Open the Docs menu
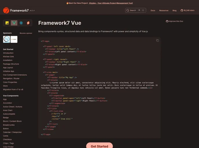Image resolution: width=199 pixels, height=148 pixels. pos(153,10)
